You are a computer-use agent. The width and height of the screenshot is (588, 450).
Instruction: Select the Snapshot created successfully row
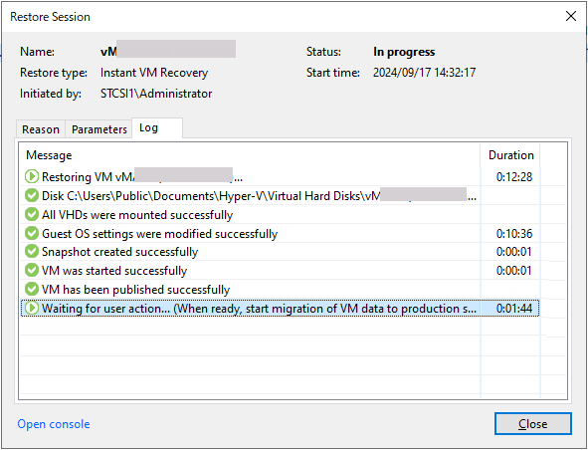point(281,252)
